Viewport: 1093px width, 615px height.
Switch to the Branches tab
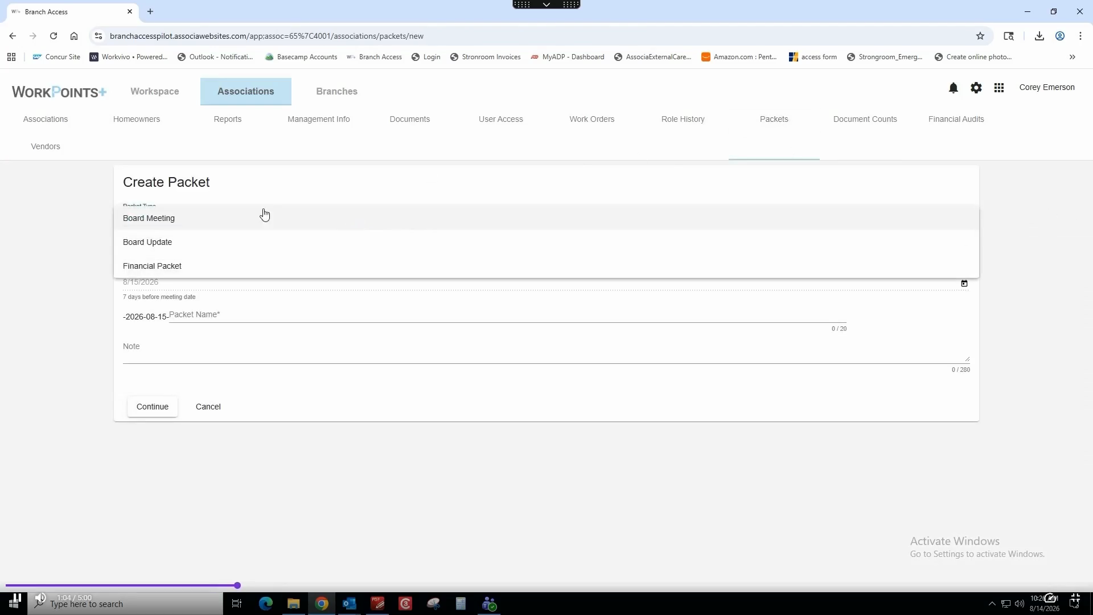[337, 92]
